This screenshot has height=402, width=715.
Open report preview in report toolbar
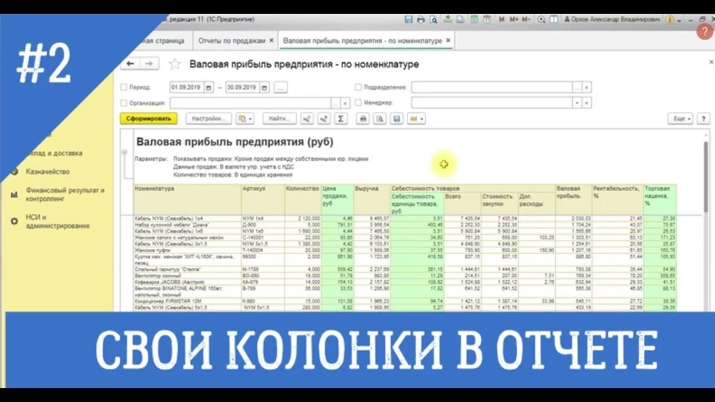(x=380, y=118)
